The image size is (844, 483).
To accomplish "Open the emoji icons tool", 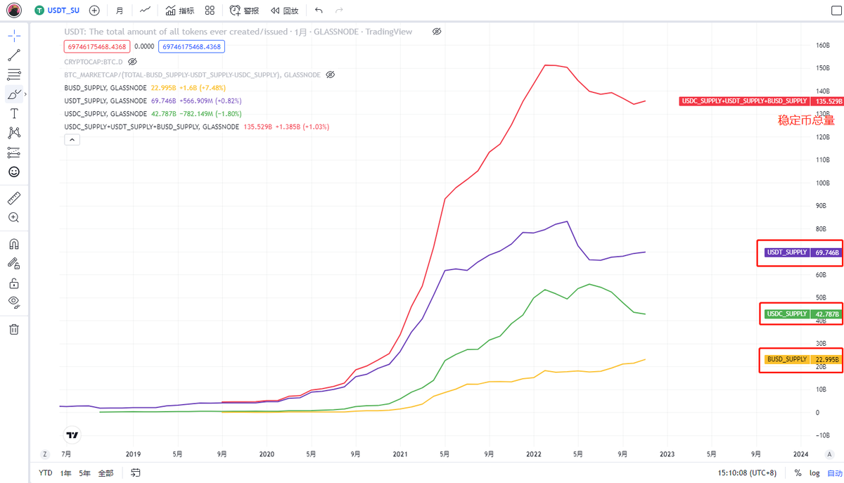I will click(x=14, y=172).
